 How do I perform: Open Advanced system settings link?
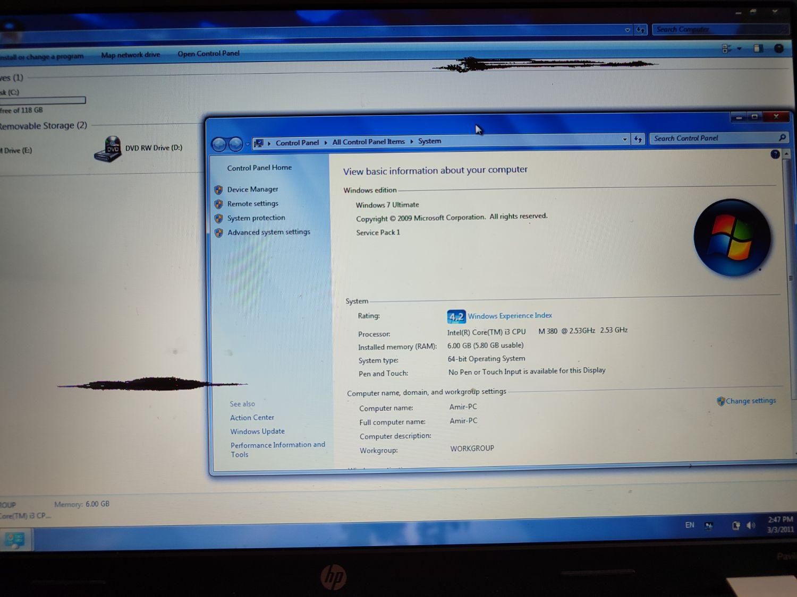click(269, 232)
